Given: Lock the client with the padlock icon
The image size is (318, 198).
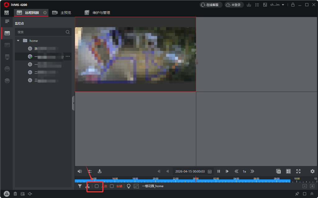Looking at the screenshot, I should pyautogui.click(x=293, y=5).
